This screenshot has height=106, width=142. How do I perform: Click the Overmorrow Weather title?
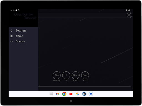click(x=26, y=16)
